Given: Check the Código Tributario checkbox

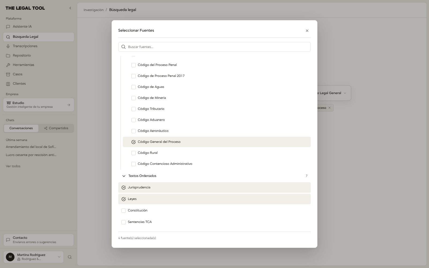Looking at the screenshot, I should tap(133, 109).
